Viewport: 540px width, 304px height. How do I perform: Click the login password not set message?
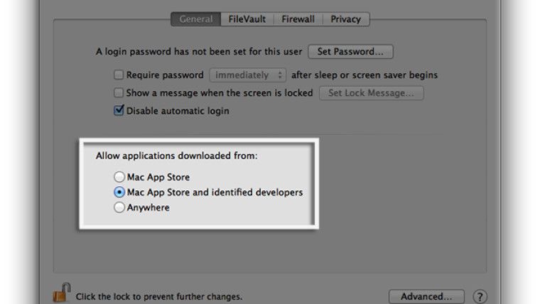(200, 52)
